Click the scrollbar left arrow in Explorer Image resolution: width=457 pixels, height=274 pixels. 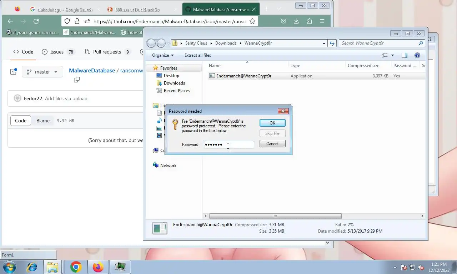(x=205, y=216)
